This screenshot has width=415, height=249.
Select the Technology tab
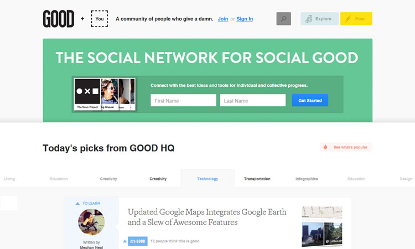(x=207, y=179)
